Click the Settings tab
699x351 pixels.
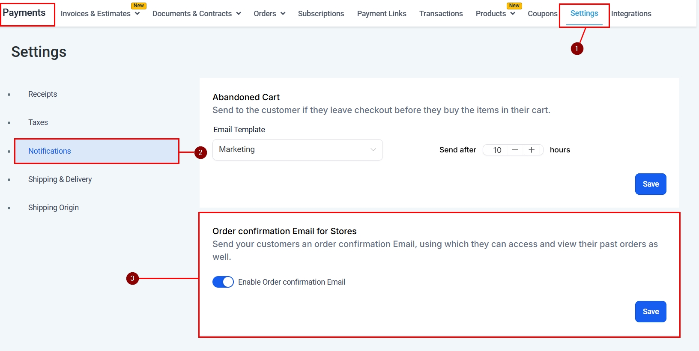click(x=584, y=14)
